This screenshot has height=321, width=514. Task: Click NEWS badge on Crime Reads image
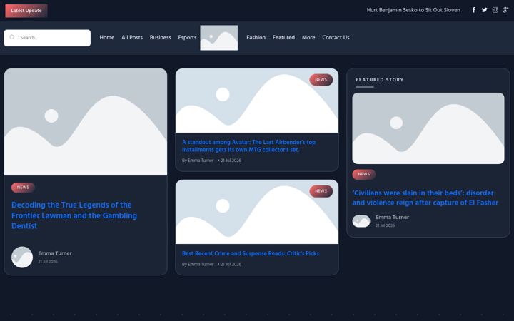pos(321,191)
